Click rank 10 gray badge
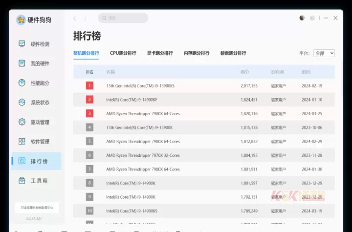This screenshot has width=352, height=232. tap(89, 211)
